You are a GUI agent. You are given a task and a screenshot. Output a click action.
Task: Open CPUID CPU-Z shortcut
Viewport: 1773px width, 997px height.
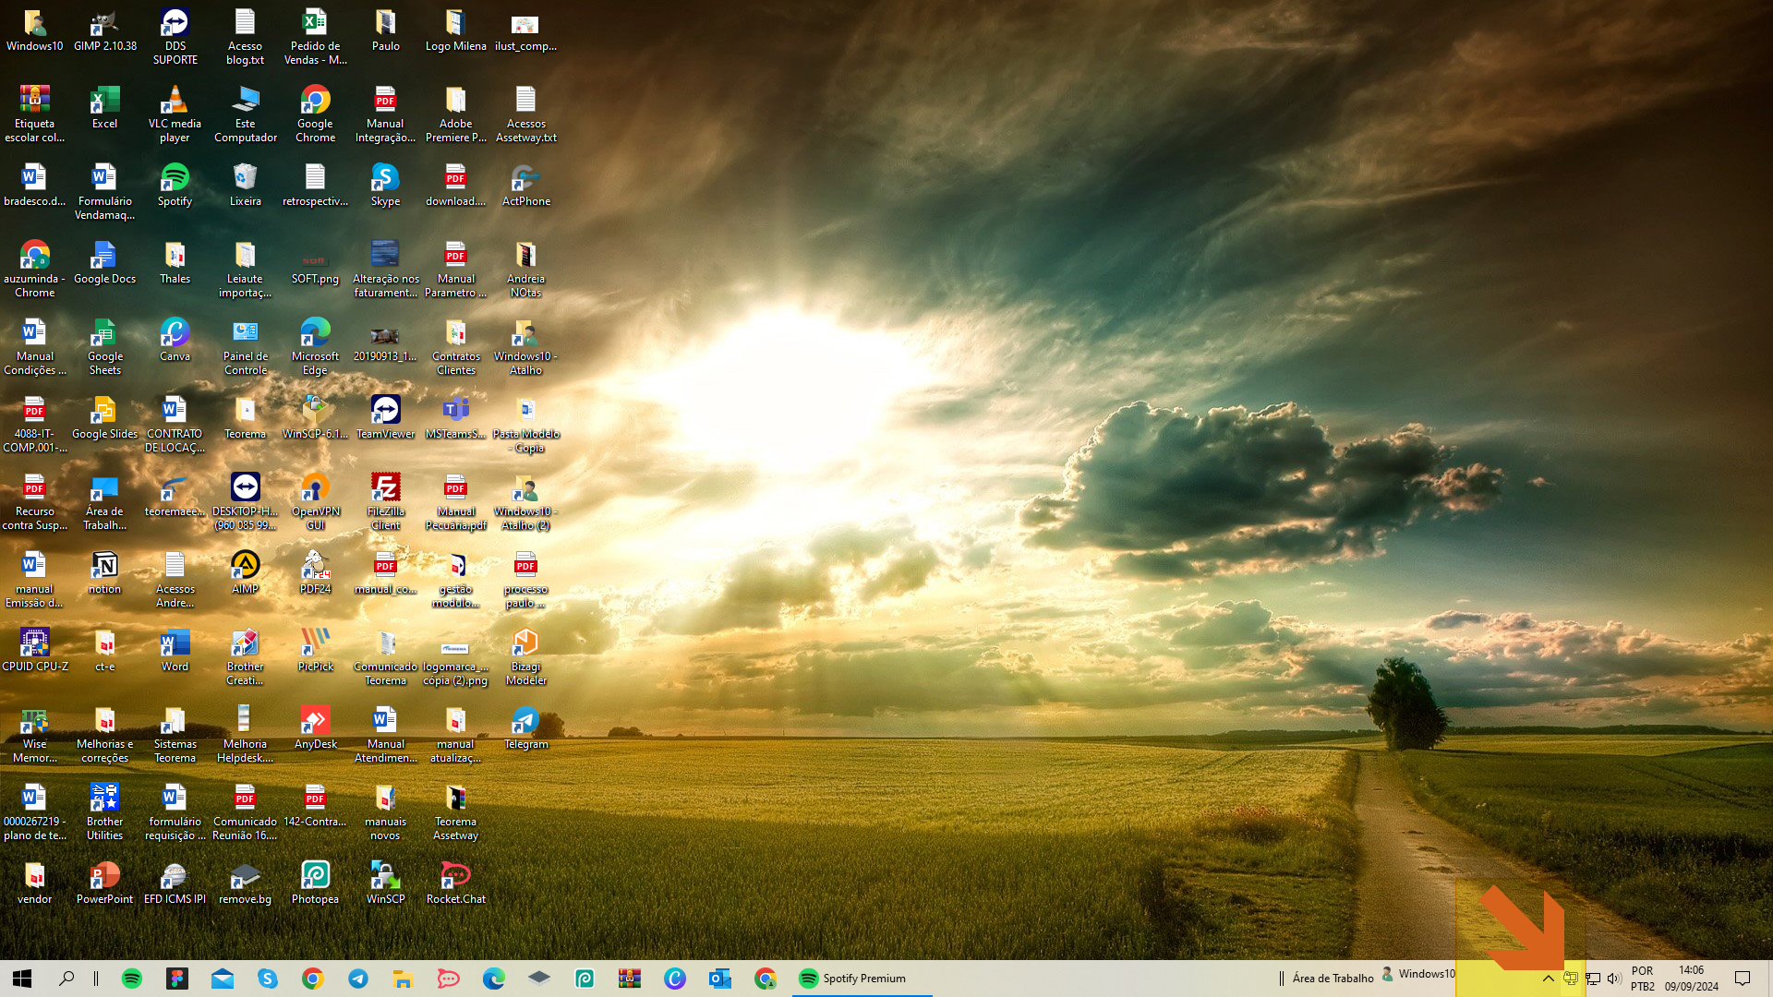click(34, 651)
